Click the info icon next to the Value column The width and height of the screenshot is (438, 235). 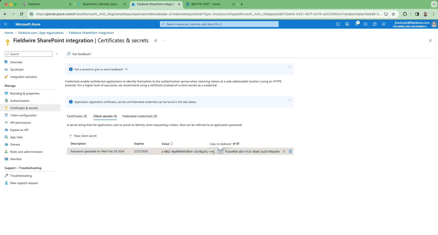point(171,144)
